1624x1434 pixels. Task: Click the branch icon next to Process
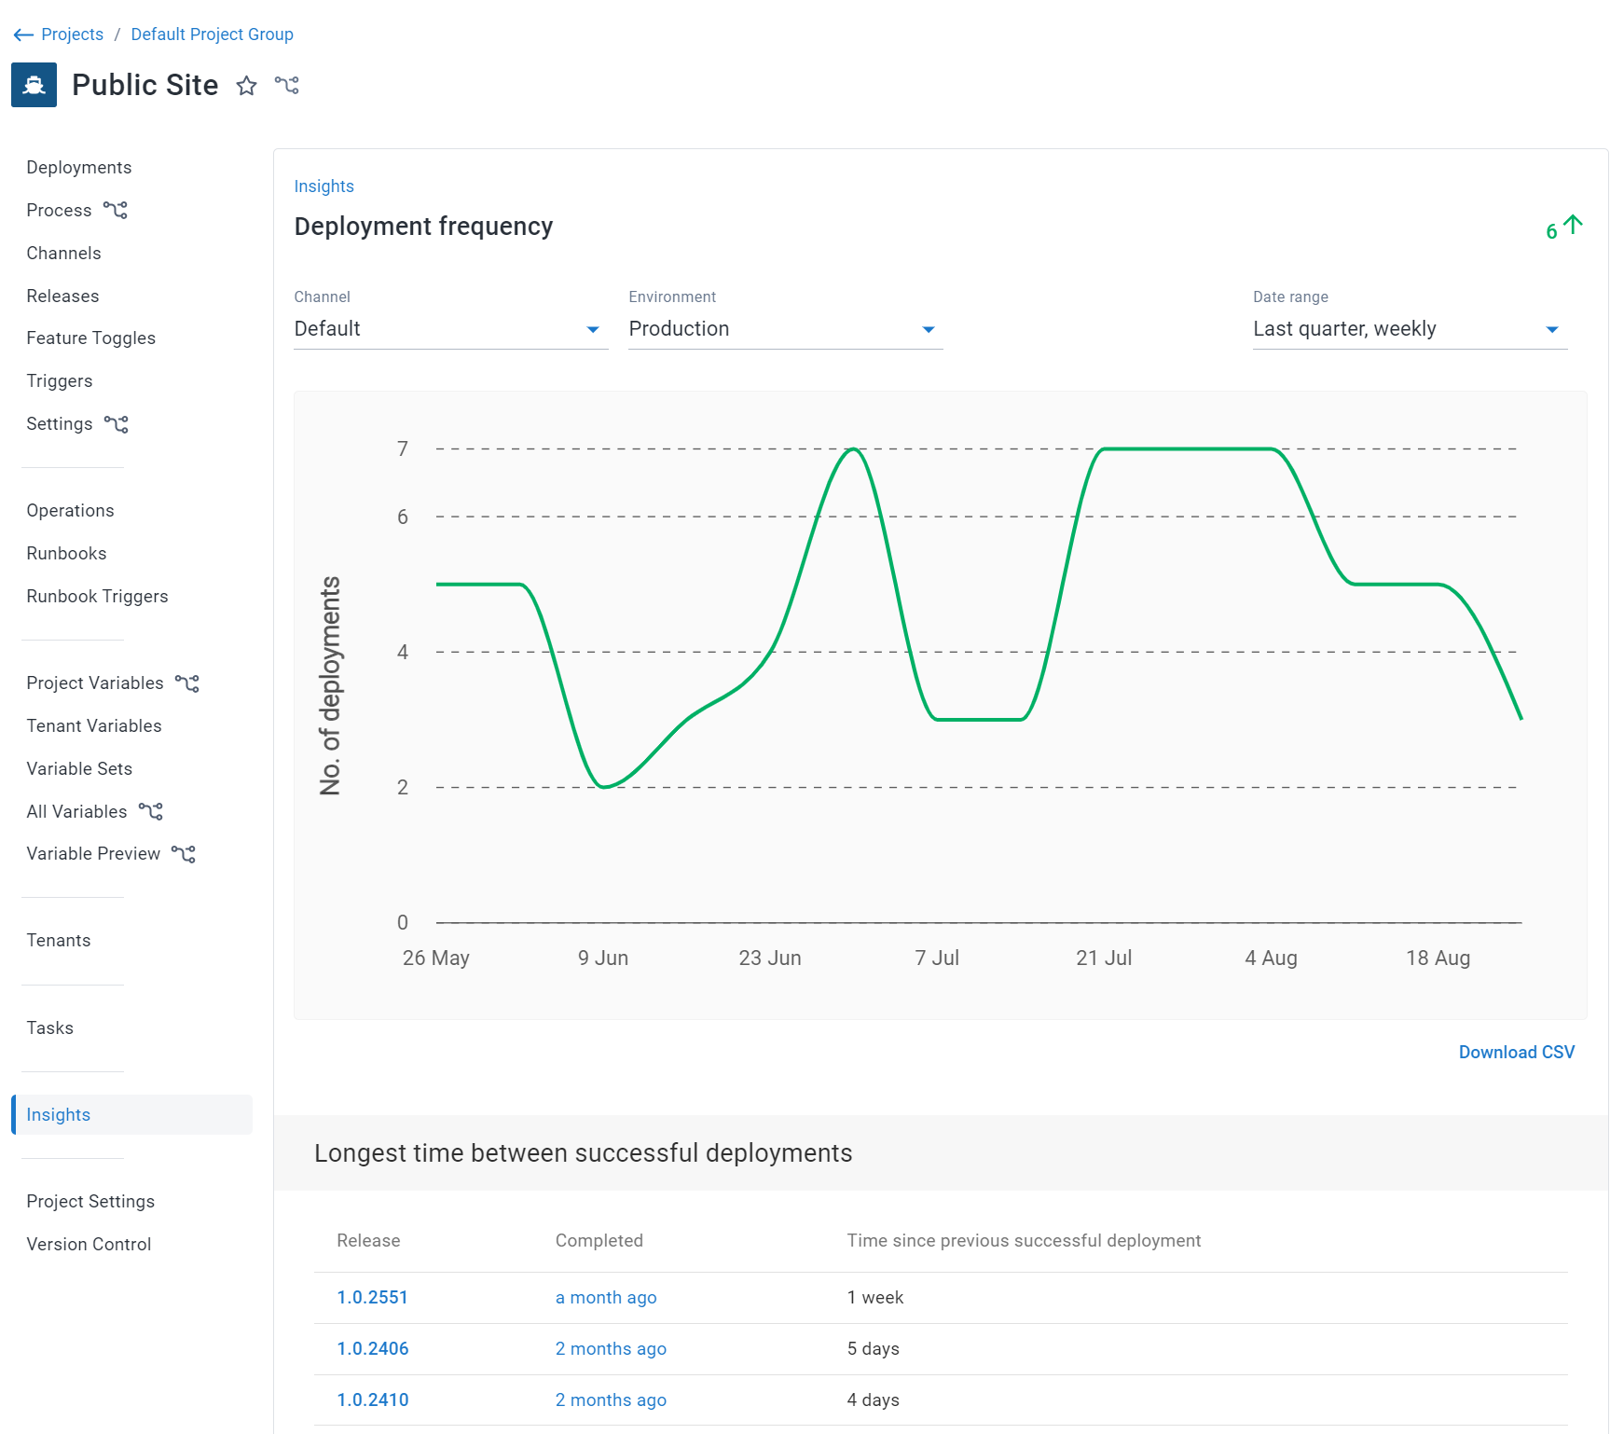pyautogui.click(x=116, y=210)
